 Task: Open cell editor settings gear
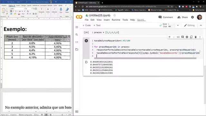[187, 37]
